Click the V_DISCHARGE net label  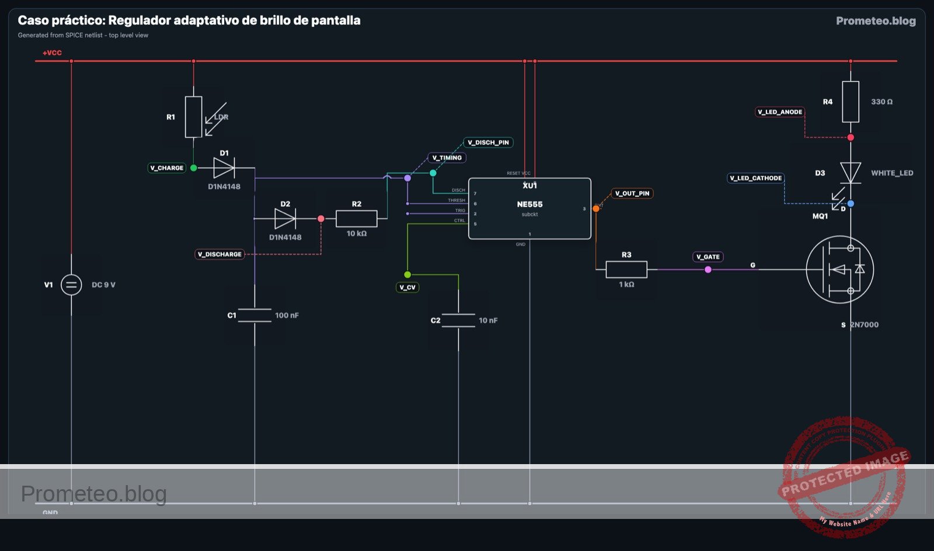[219, 254]
